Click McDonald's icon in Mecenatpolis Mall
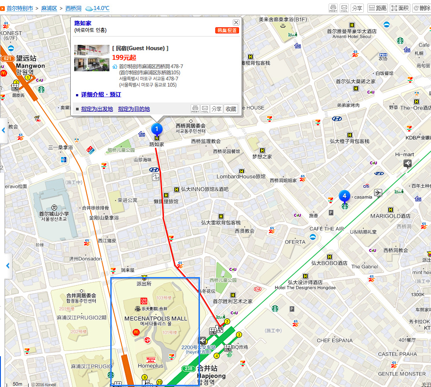431x387 pixels. (136, 332)
